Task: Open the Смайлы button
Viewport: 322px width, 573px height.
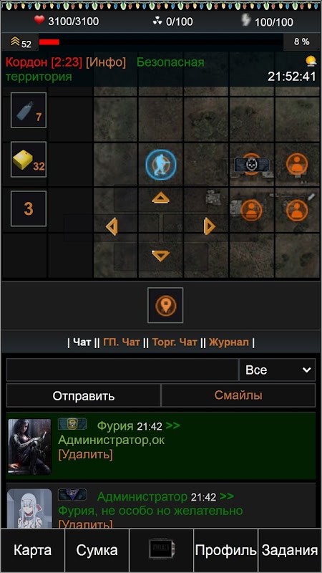Action: tap(238, 395)
